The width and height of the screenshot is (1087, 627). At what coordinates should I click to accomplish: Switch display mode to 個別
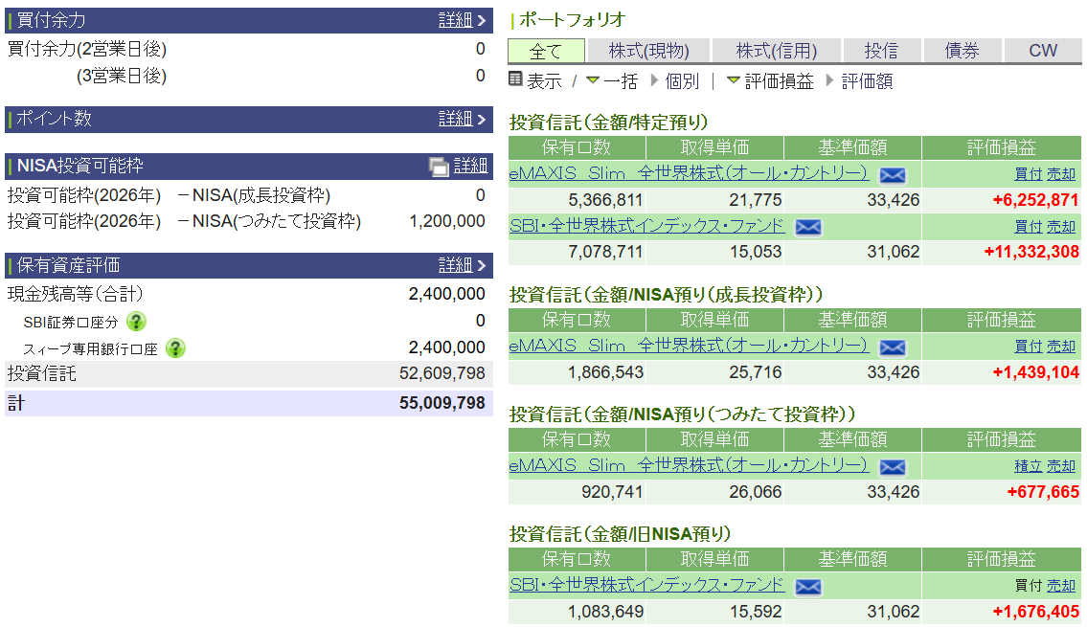click(681, 81)
